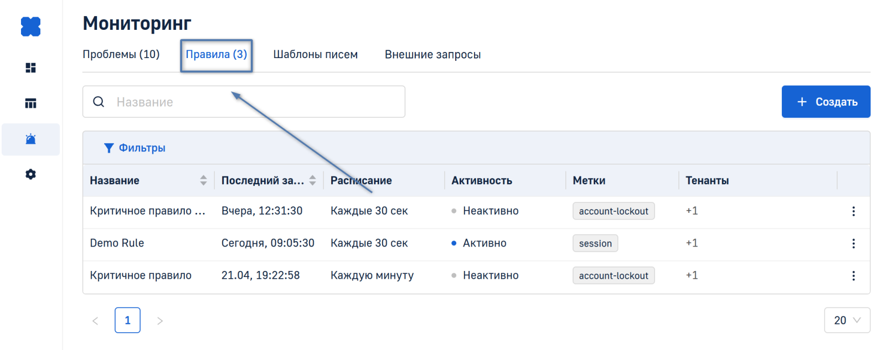Image resolution: width=886 pixels, height=350 pixels.
Task: Open the page size dropdown showing 20
Action: (x=847, y=320)
